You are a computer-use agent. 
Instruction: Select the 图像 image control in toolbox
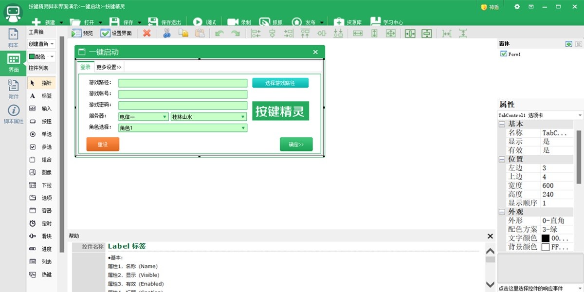click(41, 172)
